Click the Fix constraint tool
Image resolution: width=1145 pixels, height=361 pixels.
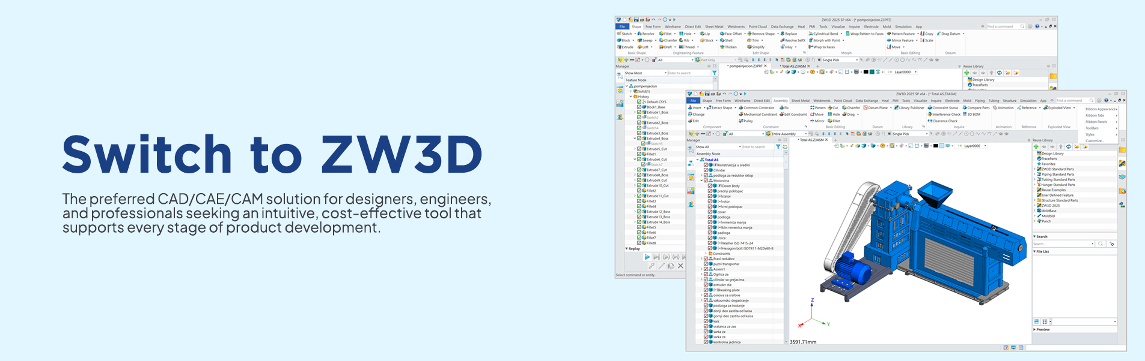[784, 108]
